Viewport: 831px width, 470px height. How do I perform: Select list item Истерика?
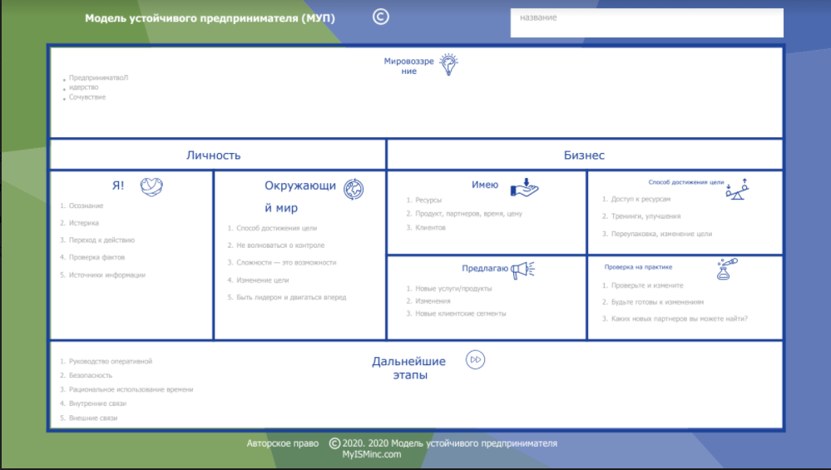click(x=84, y=223)
